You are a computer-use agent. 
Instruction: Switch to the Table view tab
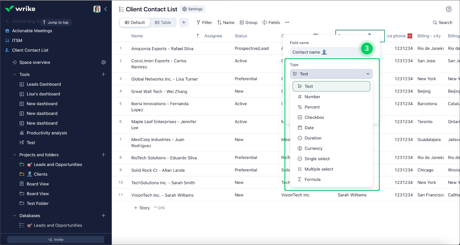[x=163, y=23]
